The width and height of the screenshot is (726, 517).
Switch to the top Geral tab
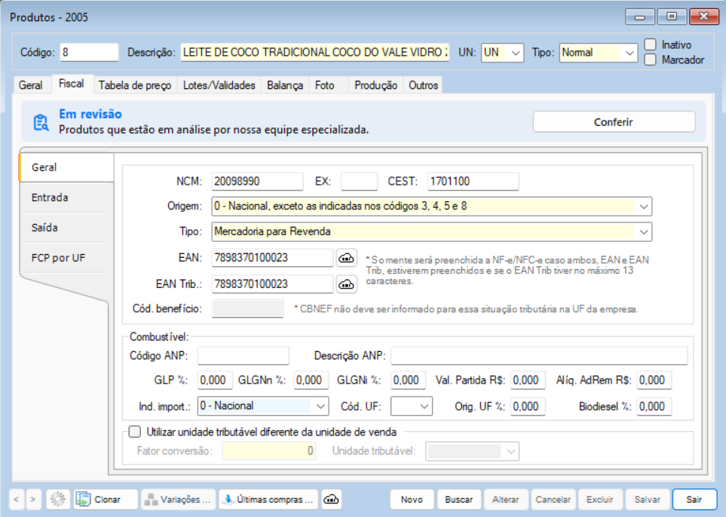31,85
